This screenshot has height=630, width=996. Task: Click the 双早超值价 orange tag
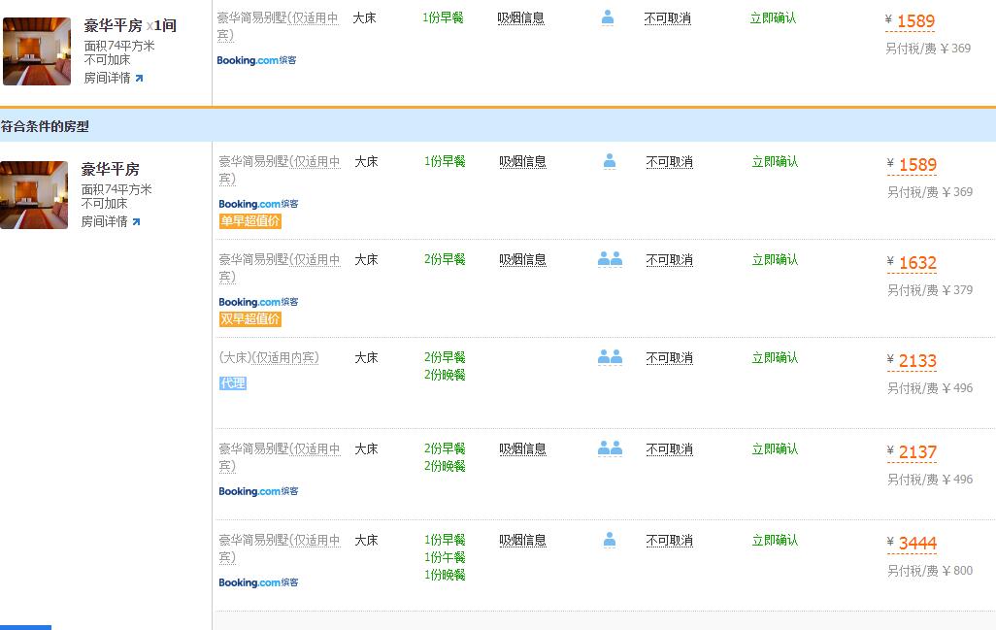click(249, 318)
